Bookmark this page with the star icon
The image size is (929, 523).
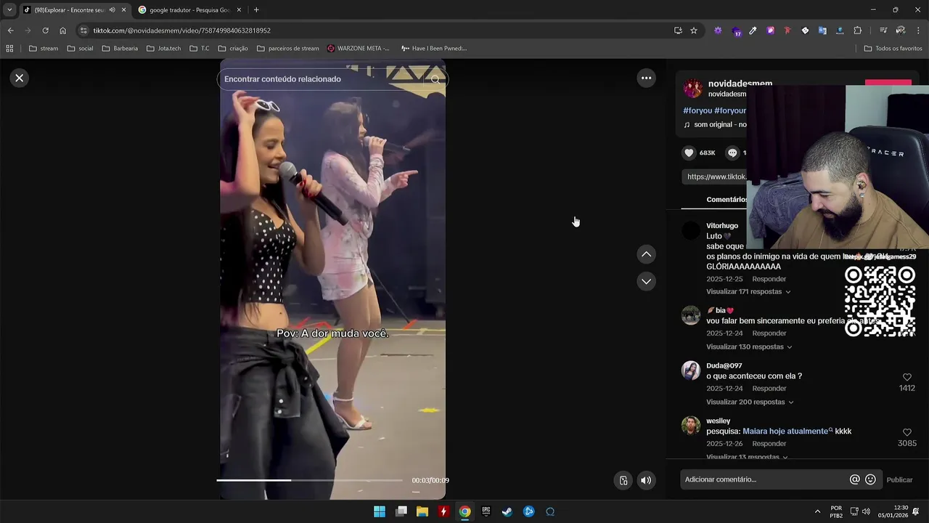(694, 31)
